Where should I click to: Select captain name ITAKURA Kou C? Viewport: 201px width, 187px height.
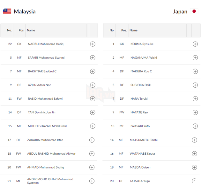tap(141, 71)
